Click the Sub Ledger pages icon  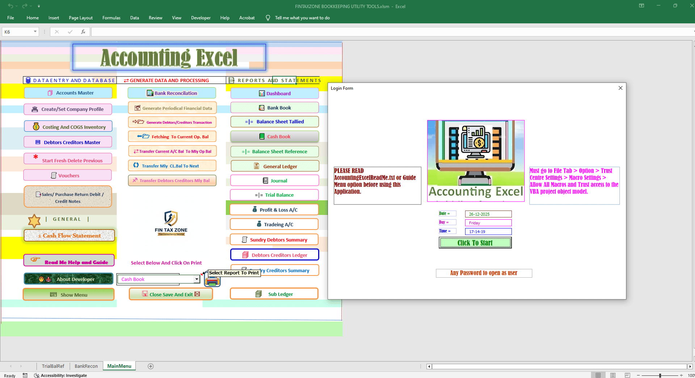(x=258, y=294)
